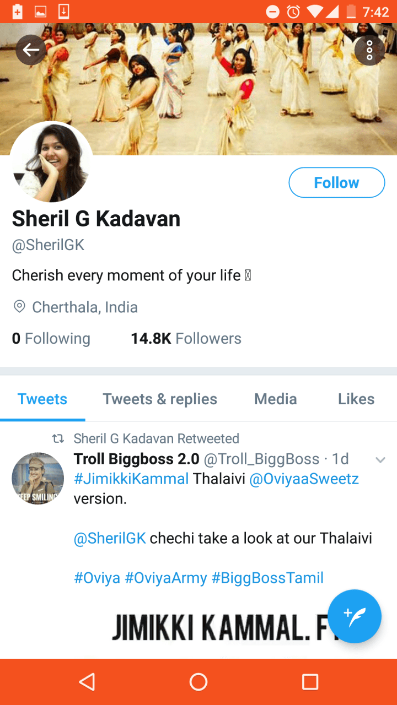This screenshot has width=397, height=705.
Task: Open the 0 Following list
Action: [x=51, y=338]
